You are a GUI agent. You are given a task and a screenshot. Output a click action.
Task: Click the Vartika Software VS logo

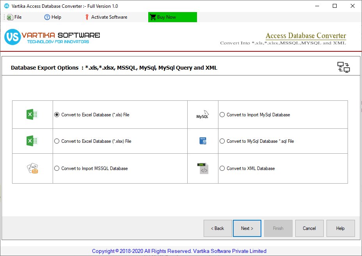[x=12, y=37]
